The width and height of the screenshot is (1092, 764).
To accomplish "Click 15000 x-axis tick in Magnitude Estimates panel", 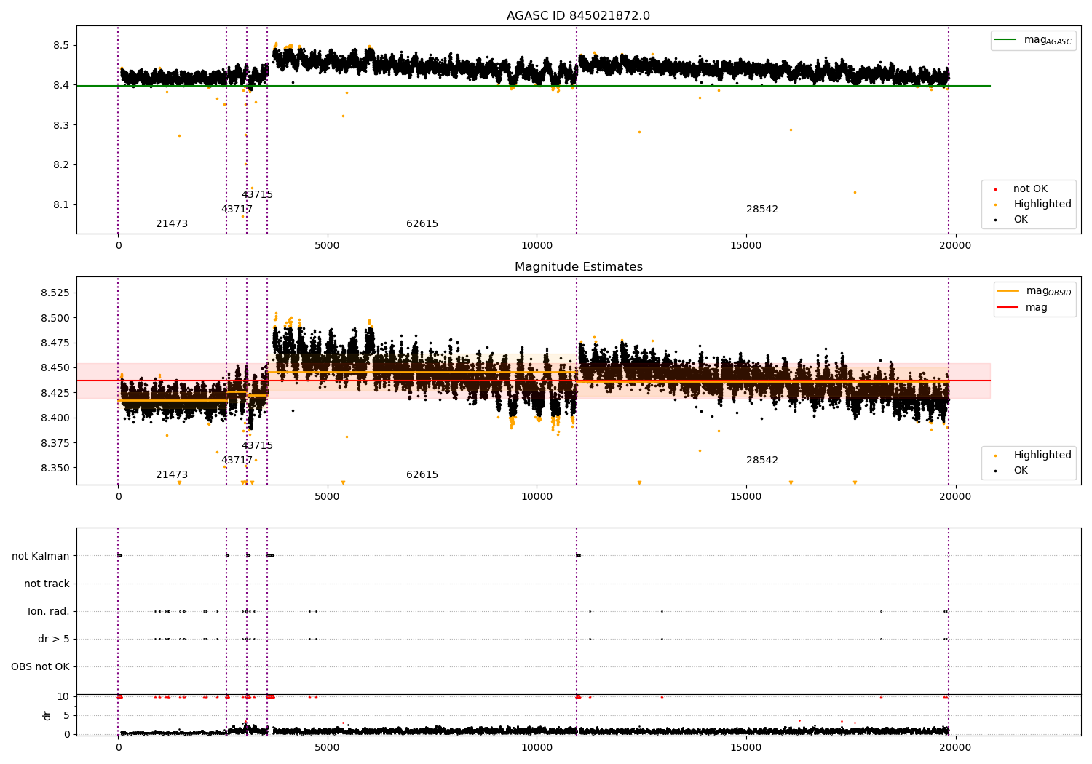I will tap(746, 497).
